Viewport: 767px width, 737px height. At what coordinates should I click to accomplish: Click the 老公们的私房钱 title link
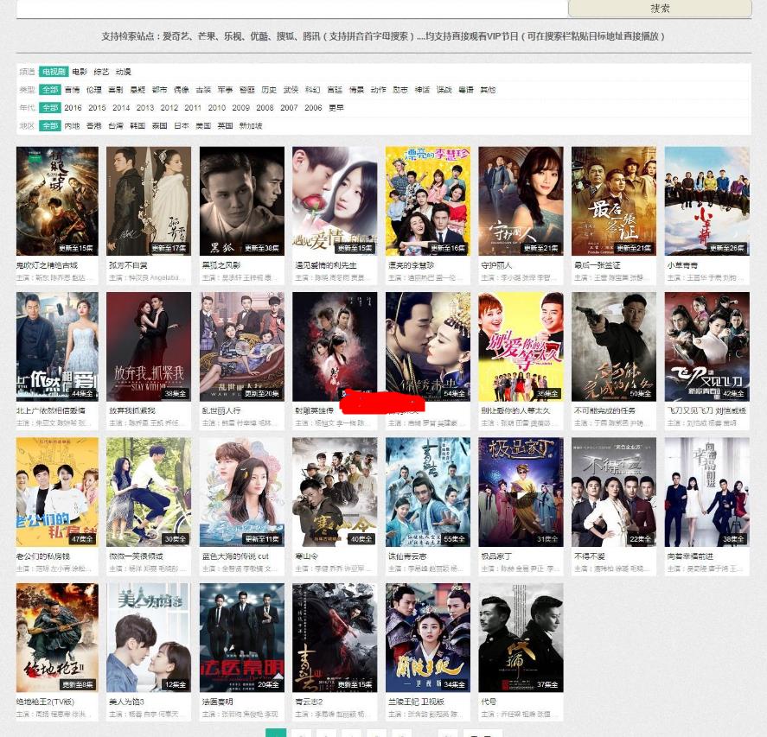point(43,556)
